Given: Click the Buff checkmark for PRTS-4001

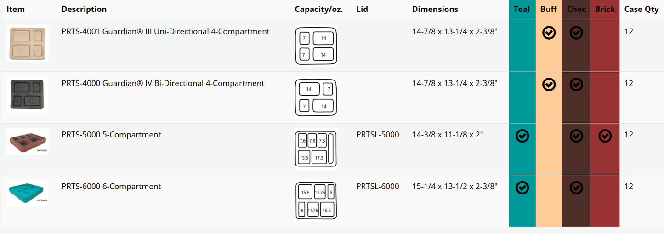Looking at the screenshot, I should pyautogui.click(x=549, y=32).
